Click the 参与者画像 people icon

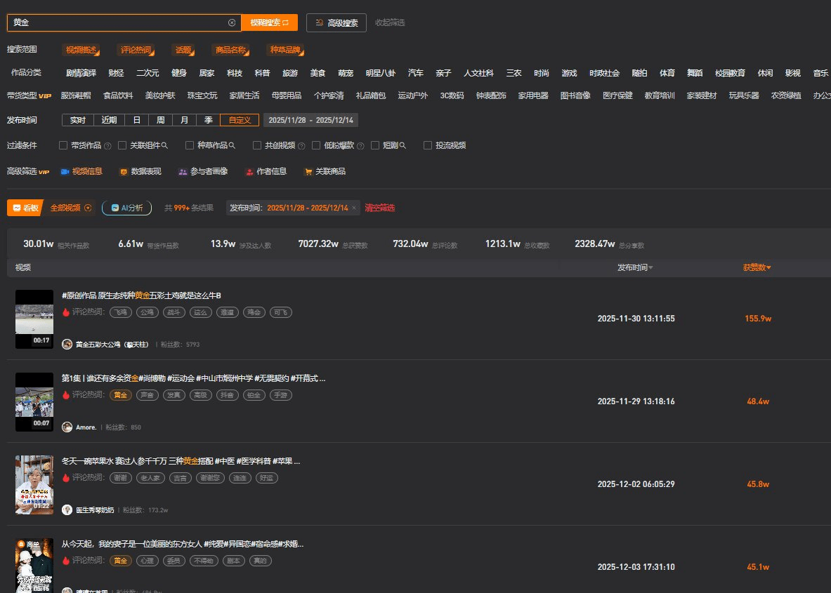click(x=183, y=171)
